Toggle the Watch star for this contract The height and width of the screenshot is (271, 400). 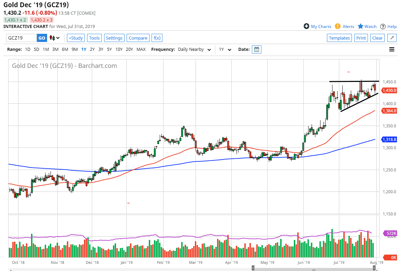(360, 26)
